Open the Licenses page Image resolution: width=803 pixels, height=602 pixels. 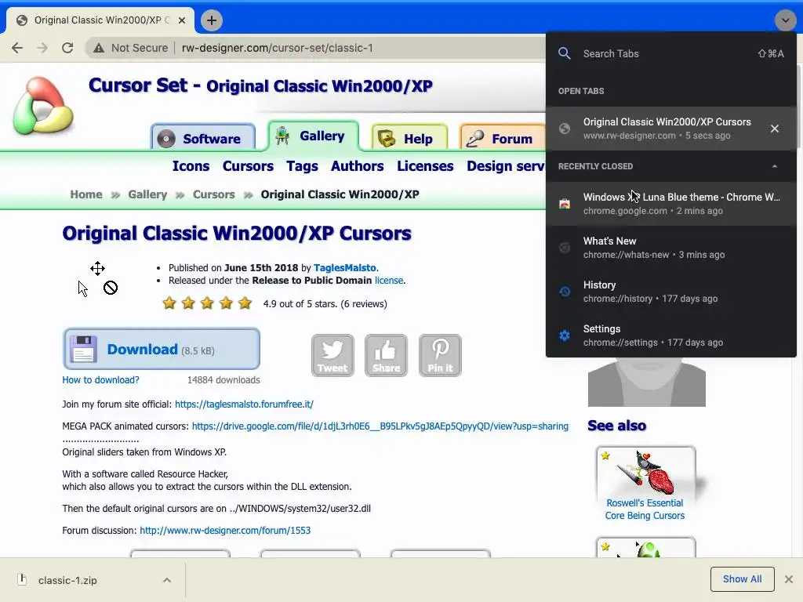click(425, 166)
